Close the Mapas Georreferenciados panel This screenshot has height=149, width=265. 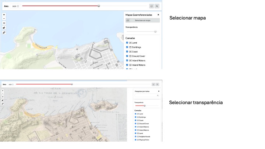(x=158, y=15)
